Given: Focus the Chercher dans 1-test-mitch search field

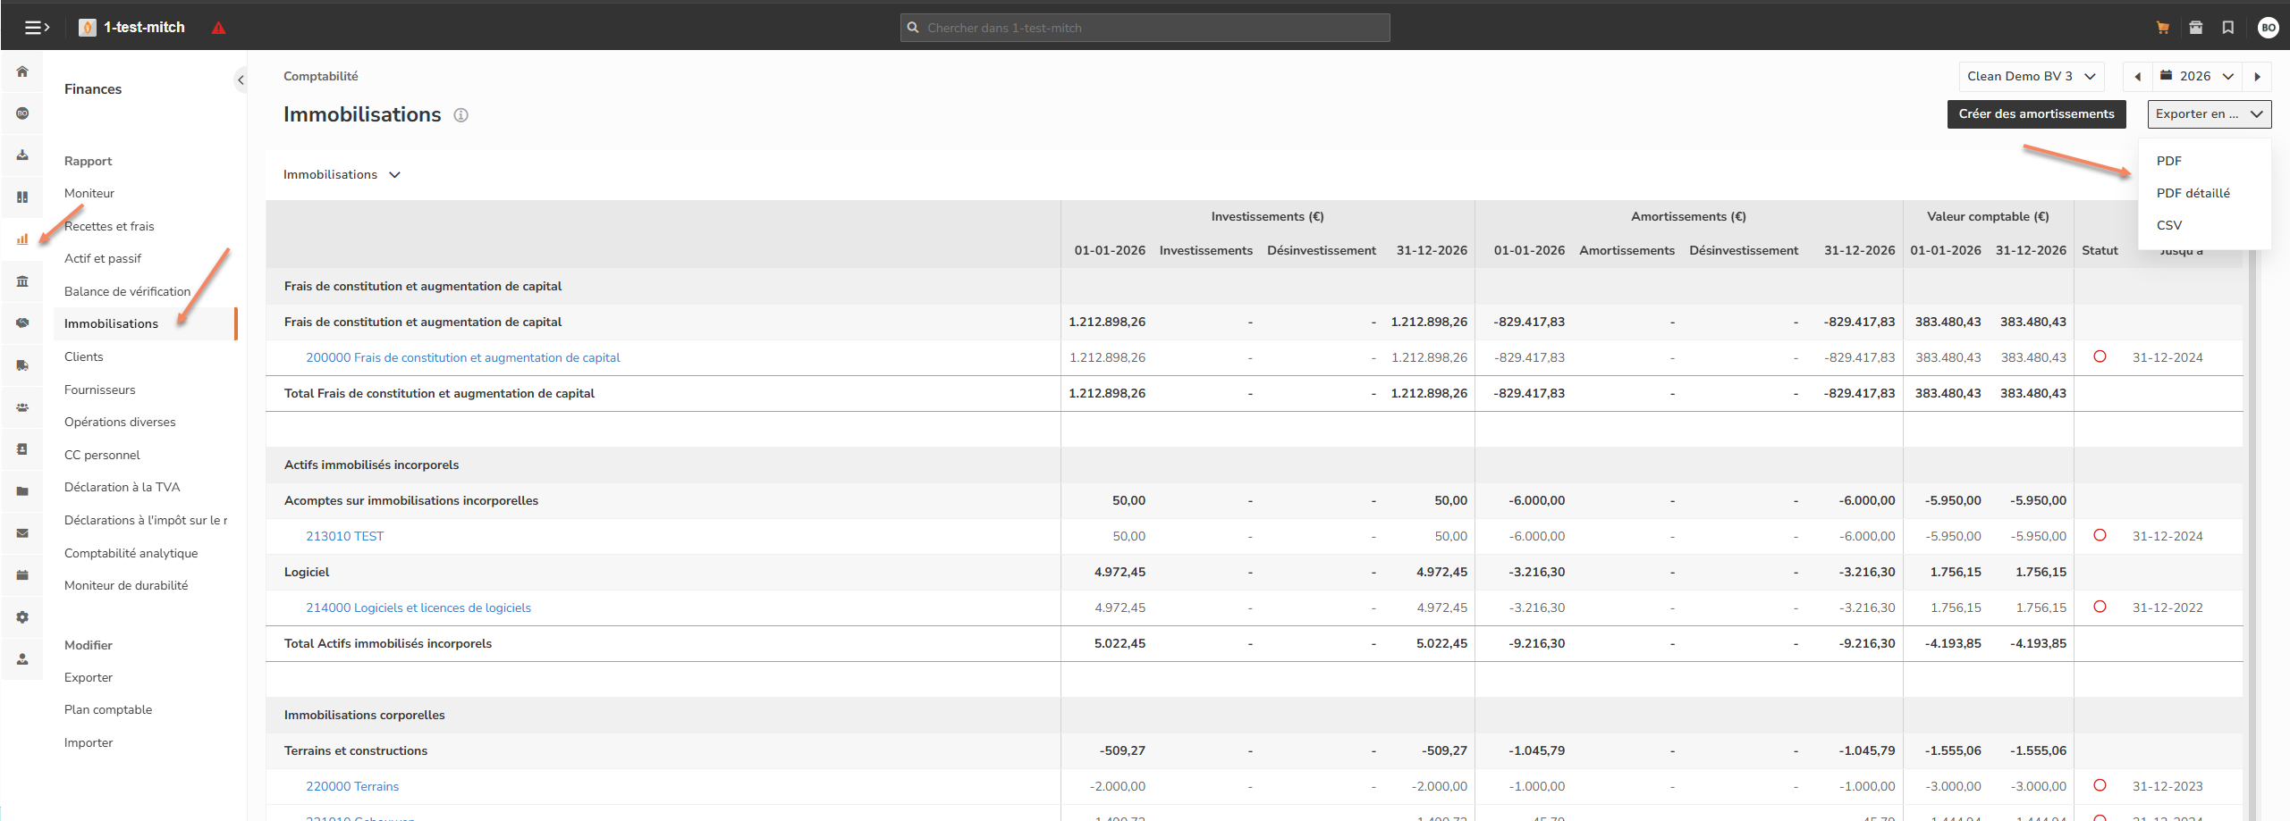Looking at the screenshot, I should [x=1145, y=28].
